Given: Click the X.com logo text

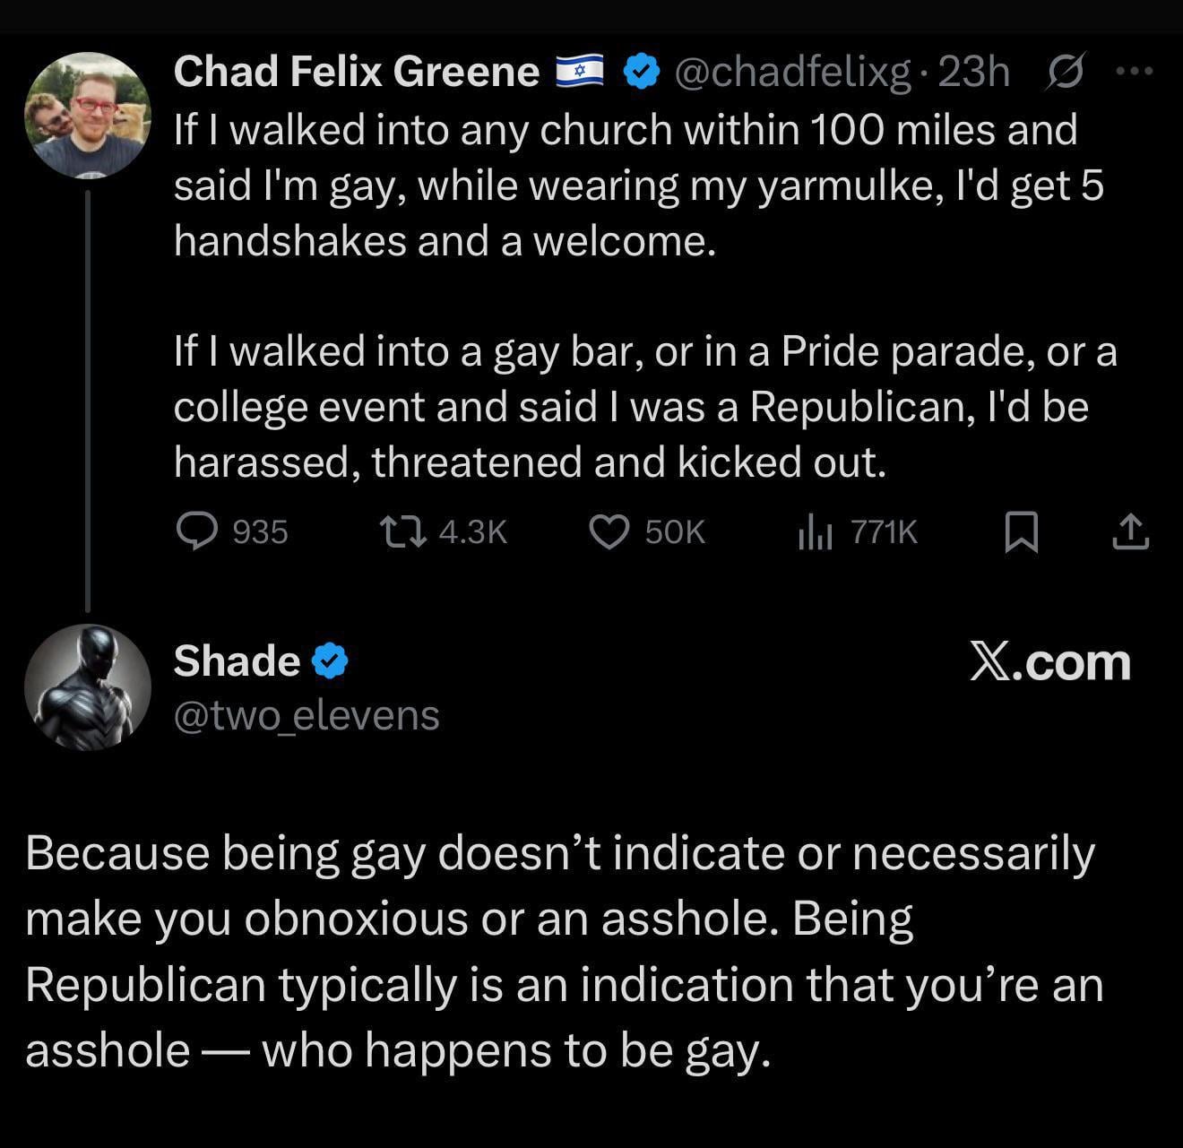Looking at the screenshot, I should coord(1049,662).
